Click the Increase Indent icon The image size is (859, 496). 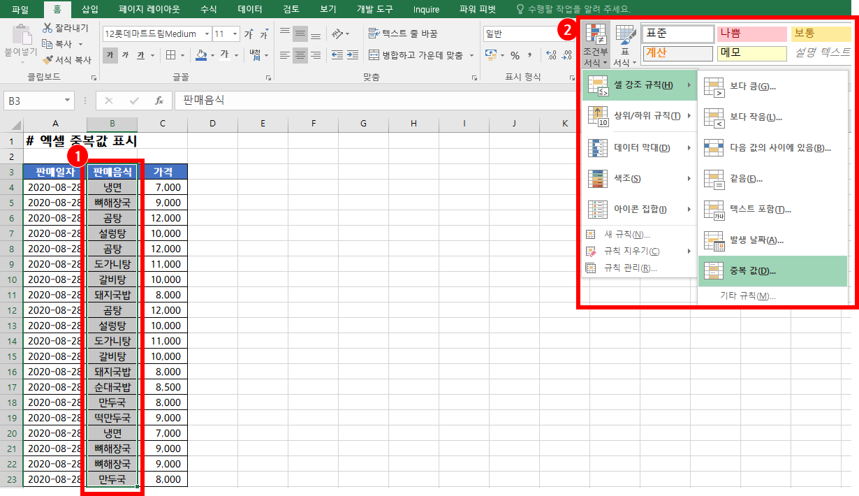[x=353, y=55]
